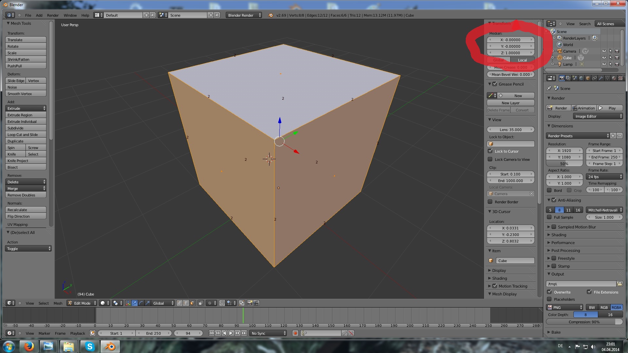The width and height of the screenshot is (628, 353).
Task: Expand the Sampled Motion Blur panel
Action: pos(549,227)
